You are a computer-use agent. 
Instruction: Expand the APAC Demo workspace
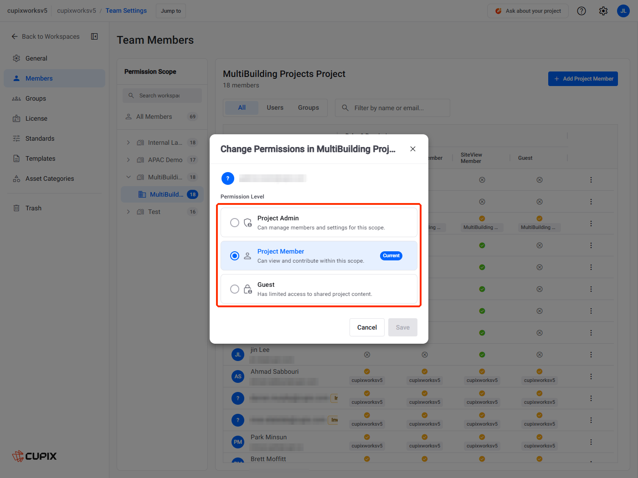click(x=128, y=160)
